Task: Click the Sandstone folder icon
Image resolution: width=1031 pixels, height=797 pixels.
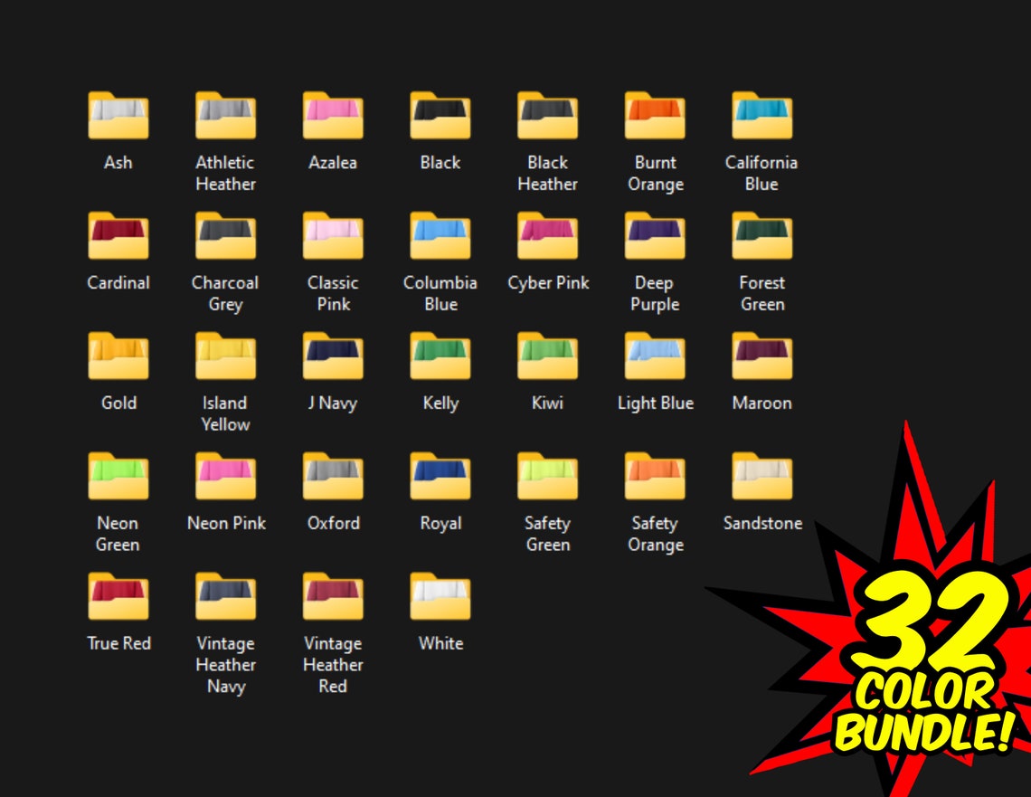Action: 762,477
